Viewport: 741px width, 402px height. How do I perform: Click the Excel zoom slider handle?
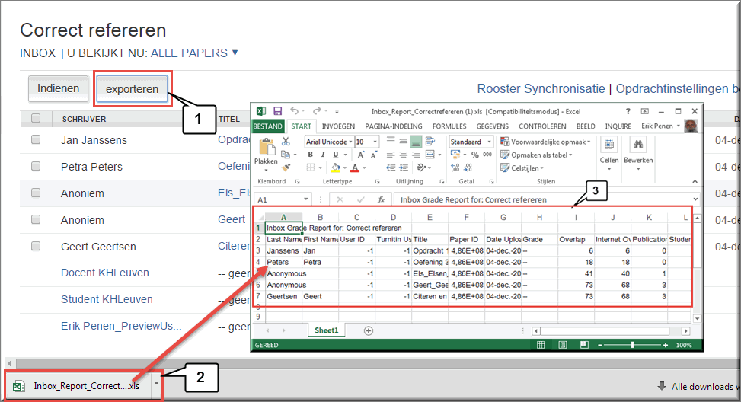632,345
